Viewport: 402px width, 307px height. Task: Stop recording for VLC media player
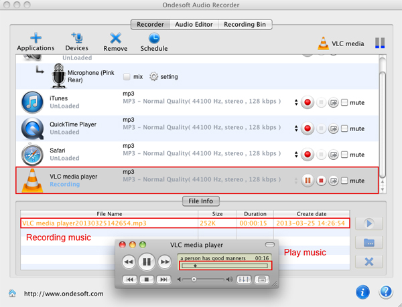coord(321,181)
